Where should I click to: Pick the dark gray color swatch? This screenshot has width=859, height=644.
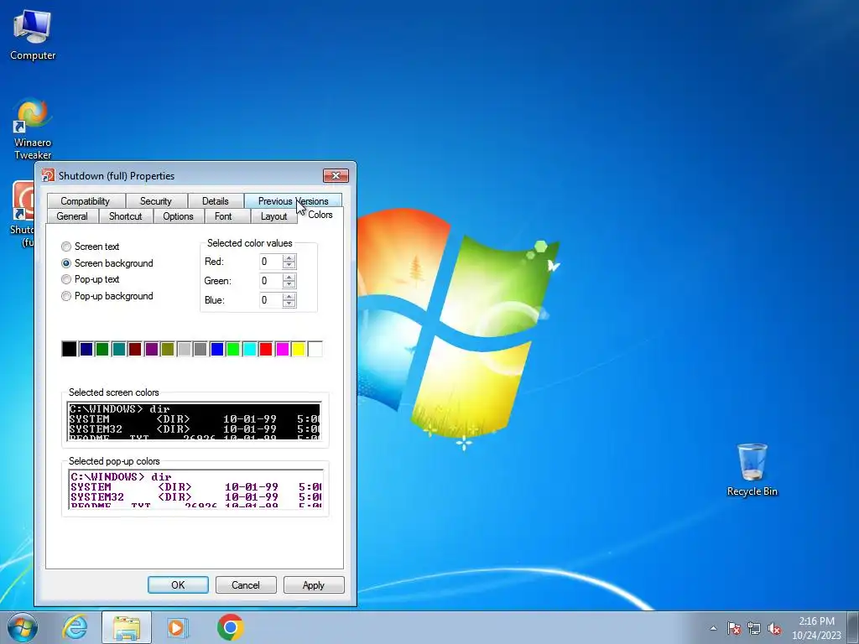(200, 349)
